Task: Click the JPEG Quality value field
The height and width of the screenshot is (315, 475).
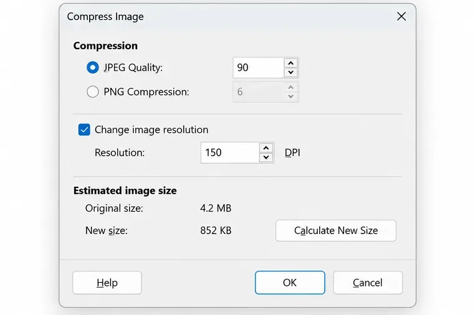Action: click(259, 67)
